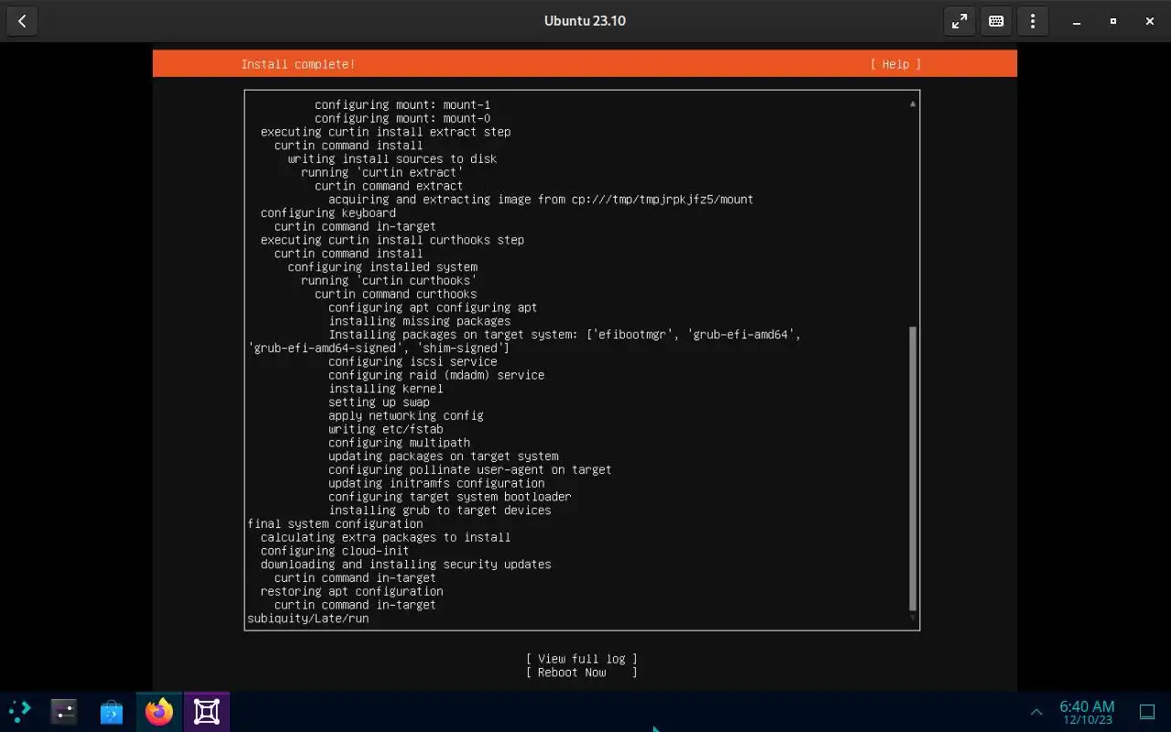Click the 'setting up swap' line
Screen dimensions: 1171x732
point(379,403)
